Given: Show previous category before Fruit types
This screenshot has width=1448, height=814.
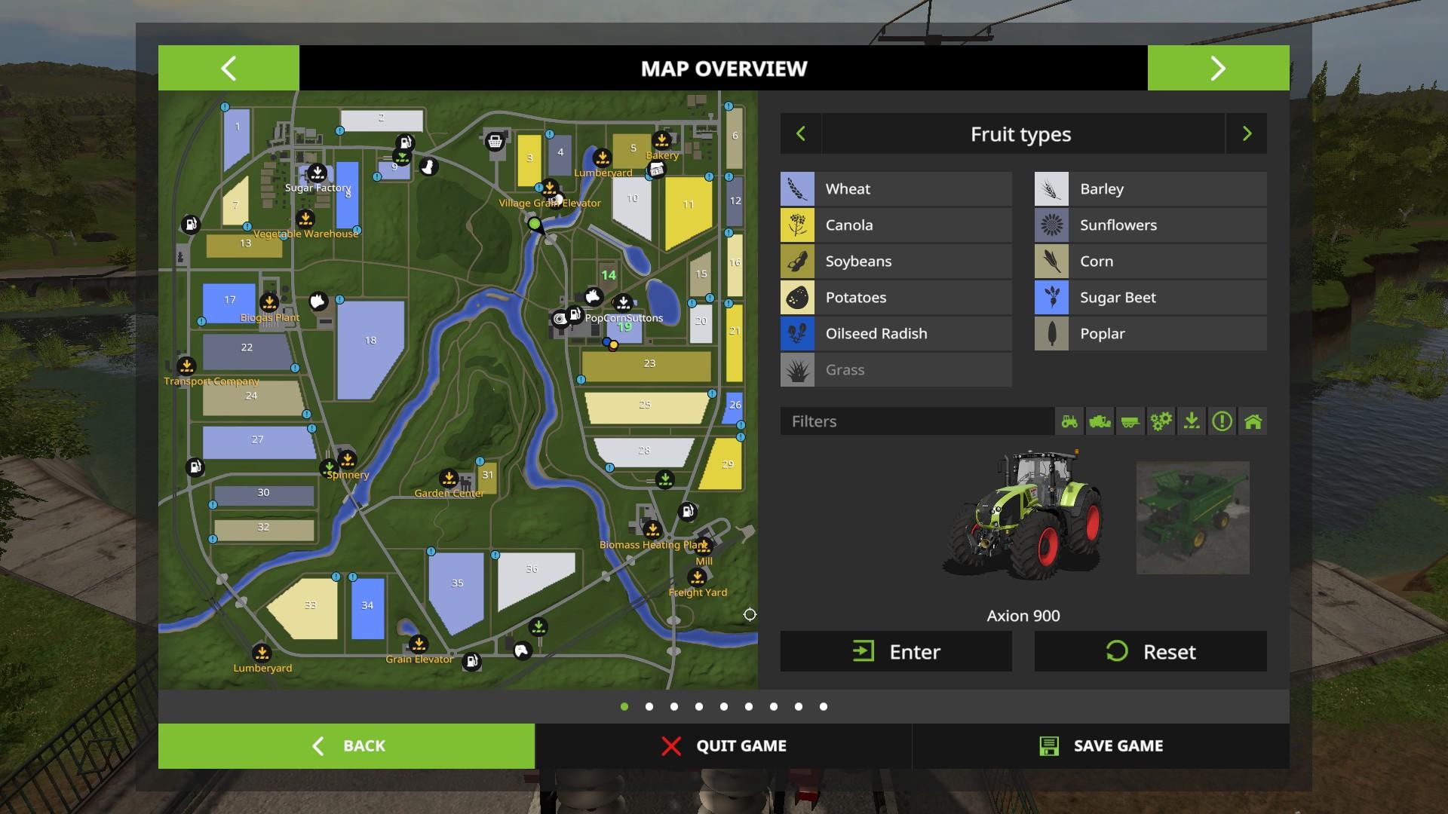Looking at the screenshot, I should (x=801, y=134).
